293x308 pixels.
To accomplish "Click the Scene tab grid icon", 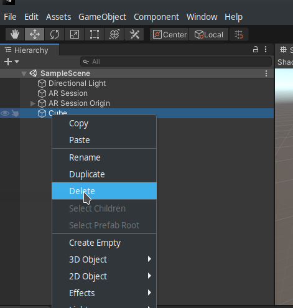I will pos(283,50).
